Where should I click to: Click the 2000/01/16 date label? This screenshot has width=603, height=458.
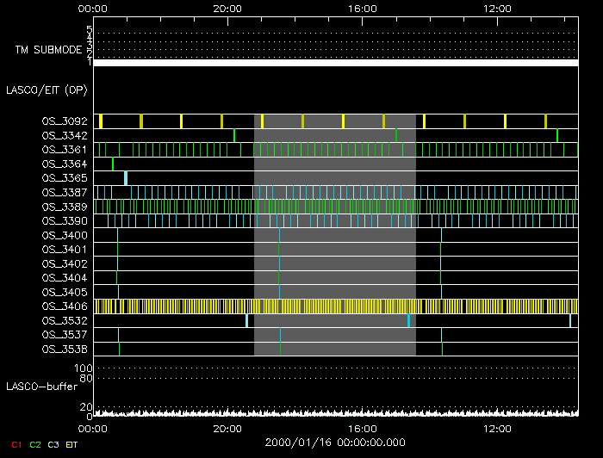[x=335, y=443]
